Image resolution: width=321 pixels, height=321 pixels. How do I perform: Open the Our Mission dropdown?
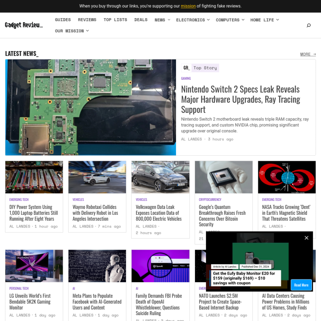(72, 31)
